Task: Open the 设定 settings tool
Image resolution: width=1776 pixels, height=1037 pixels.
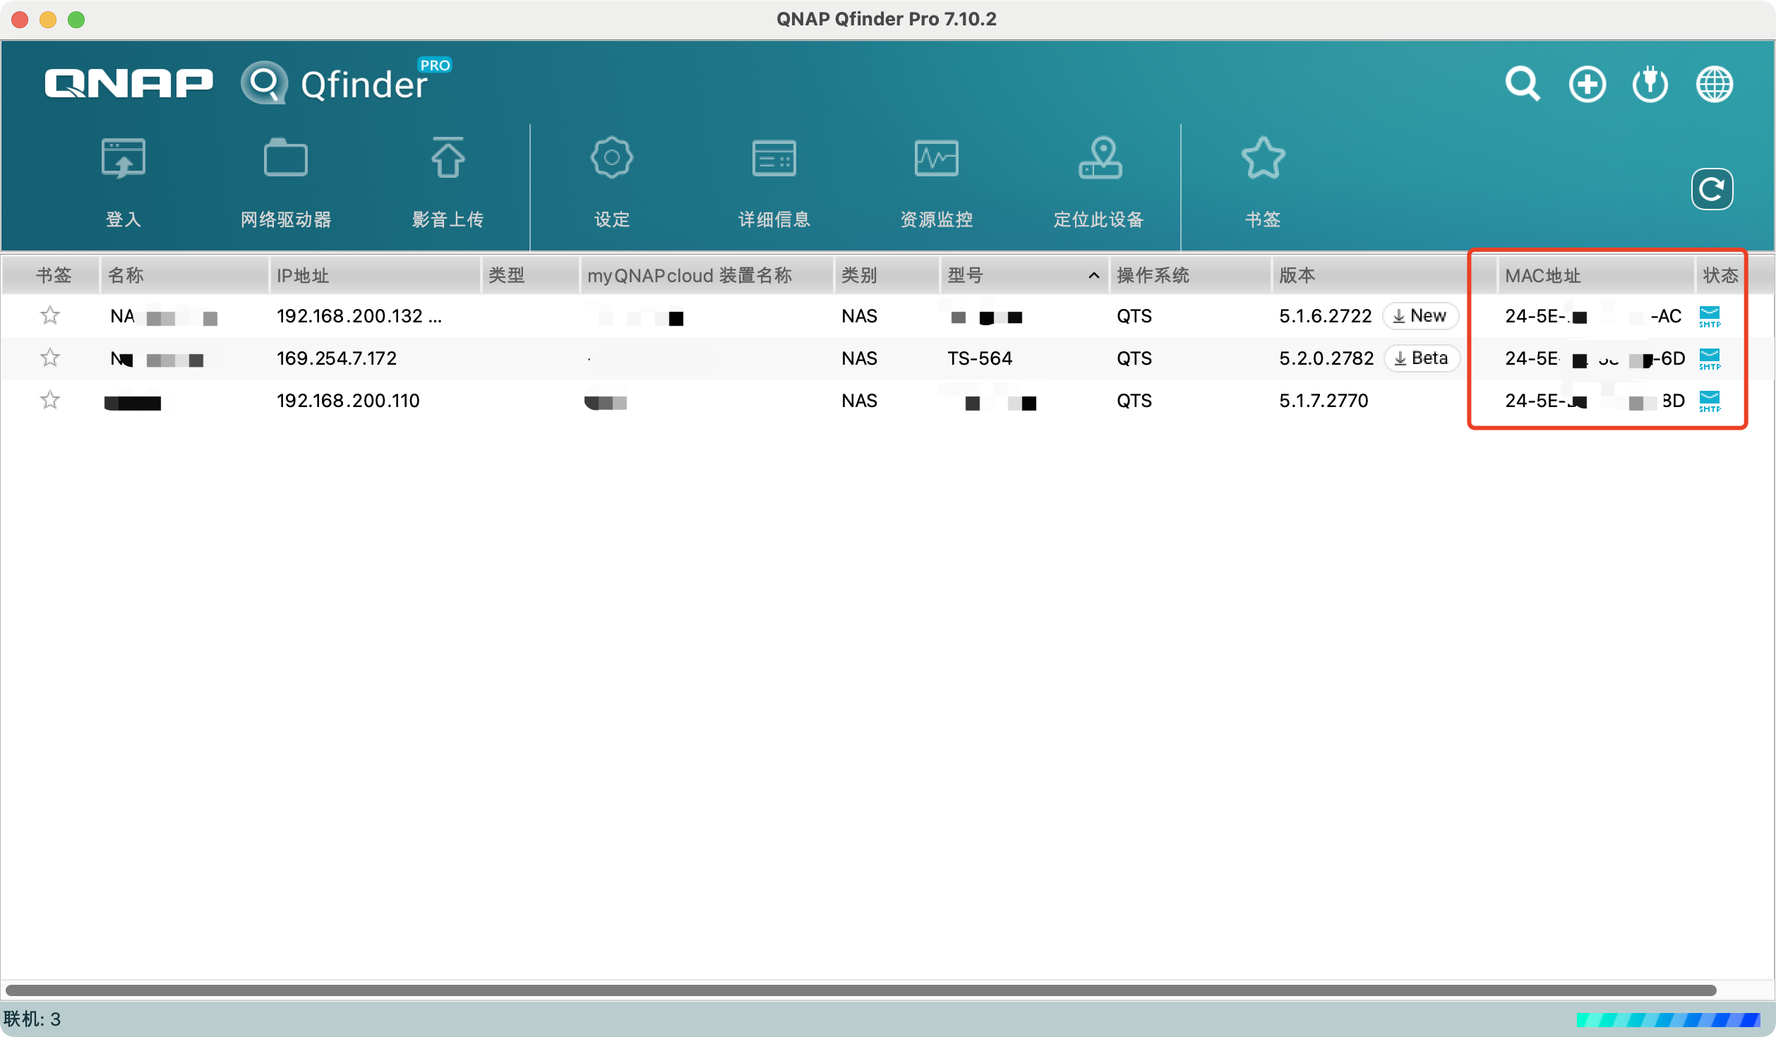Action: tap(612, 183)
